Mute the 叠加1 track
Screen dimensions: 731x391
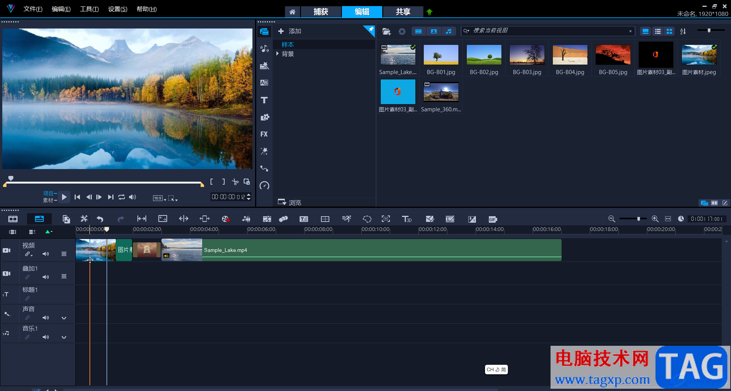click(x=46, y=277)
